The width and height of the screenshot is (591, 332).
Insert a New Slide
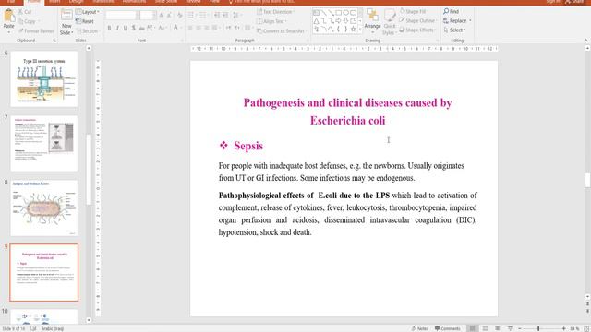pyautogui.click(x=66, y=22)
